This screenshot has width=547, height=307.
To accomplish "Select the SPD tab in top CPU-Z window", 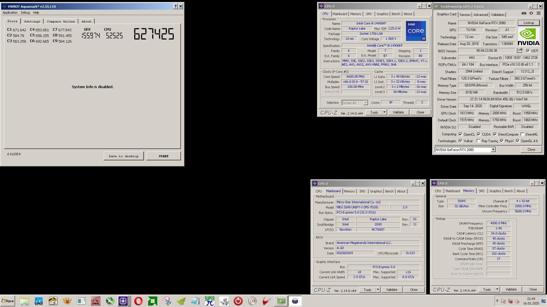I will coord(369,14).
